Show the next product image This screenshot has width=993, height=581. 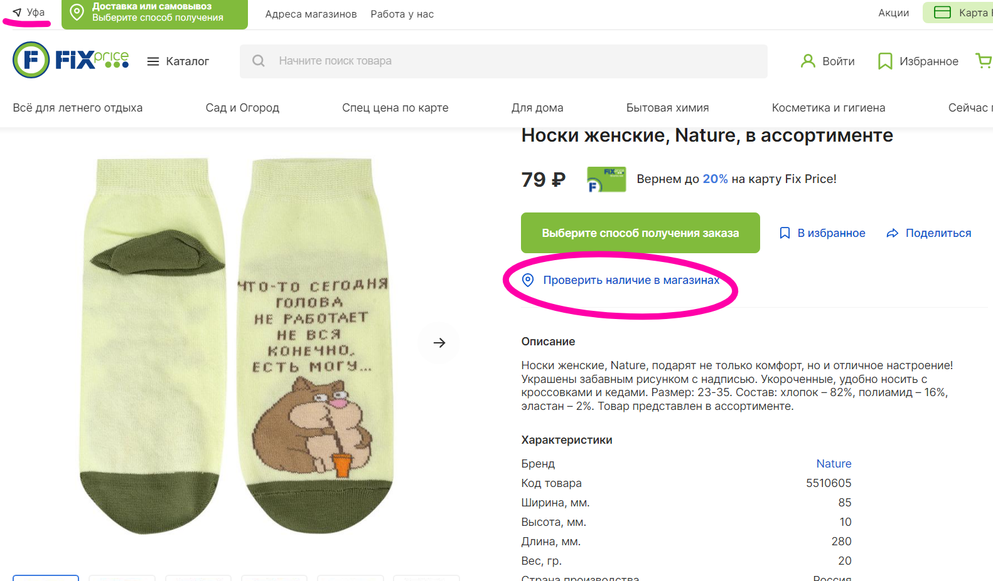(438, 343)
